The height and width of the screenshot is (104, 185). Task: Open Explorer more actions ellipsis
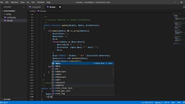[24, 7]
